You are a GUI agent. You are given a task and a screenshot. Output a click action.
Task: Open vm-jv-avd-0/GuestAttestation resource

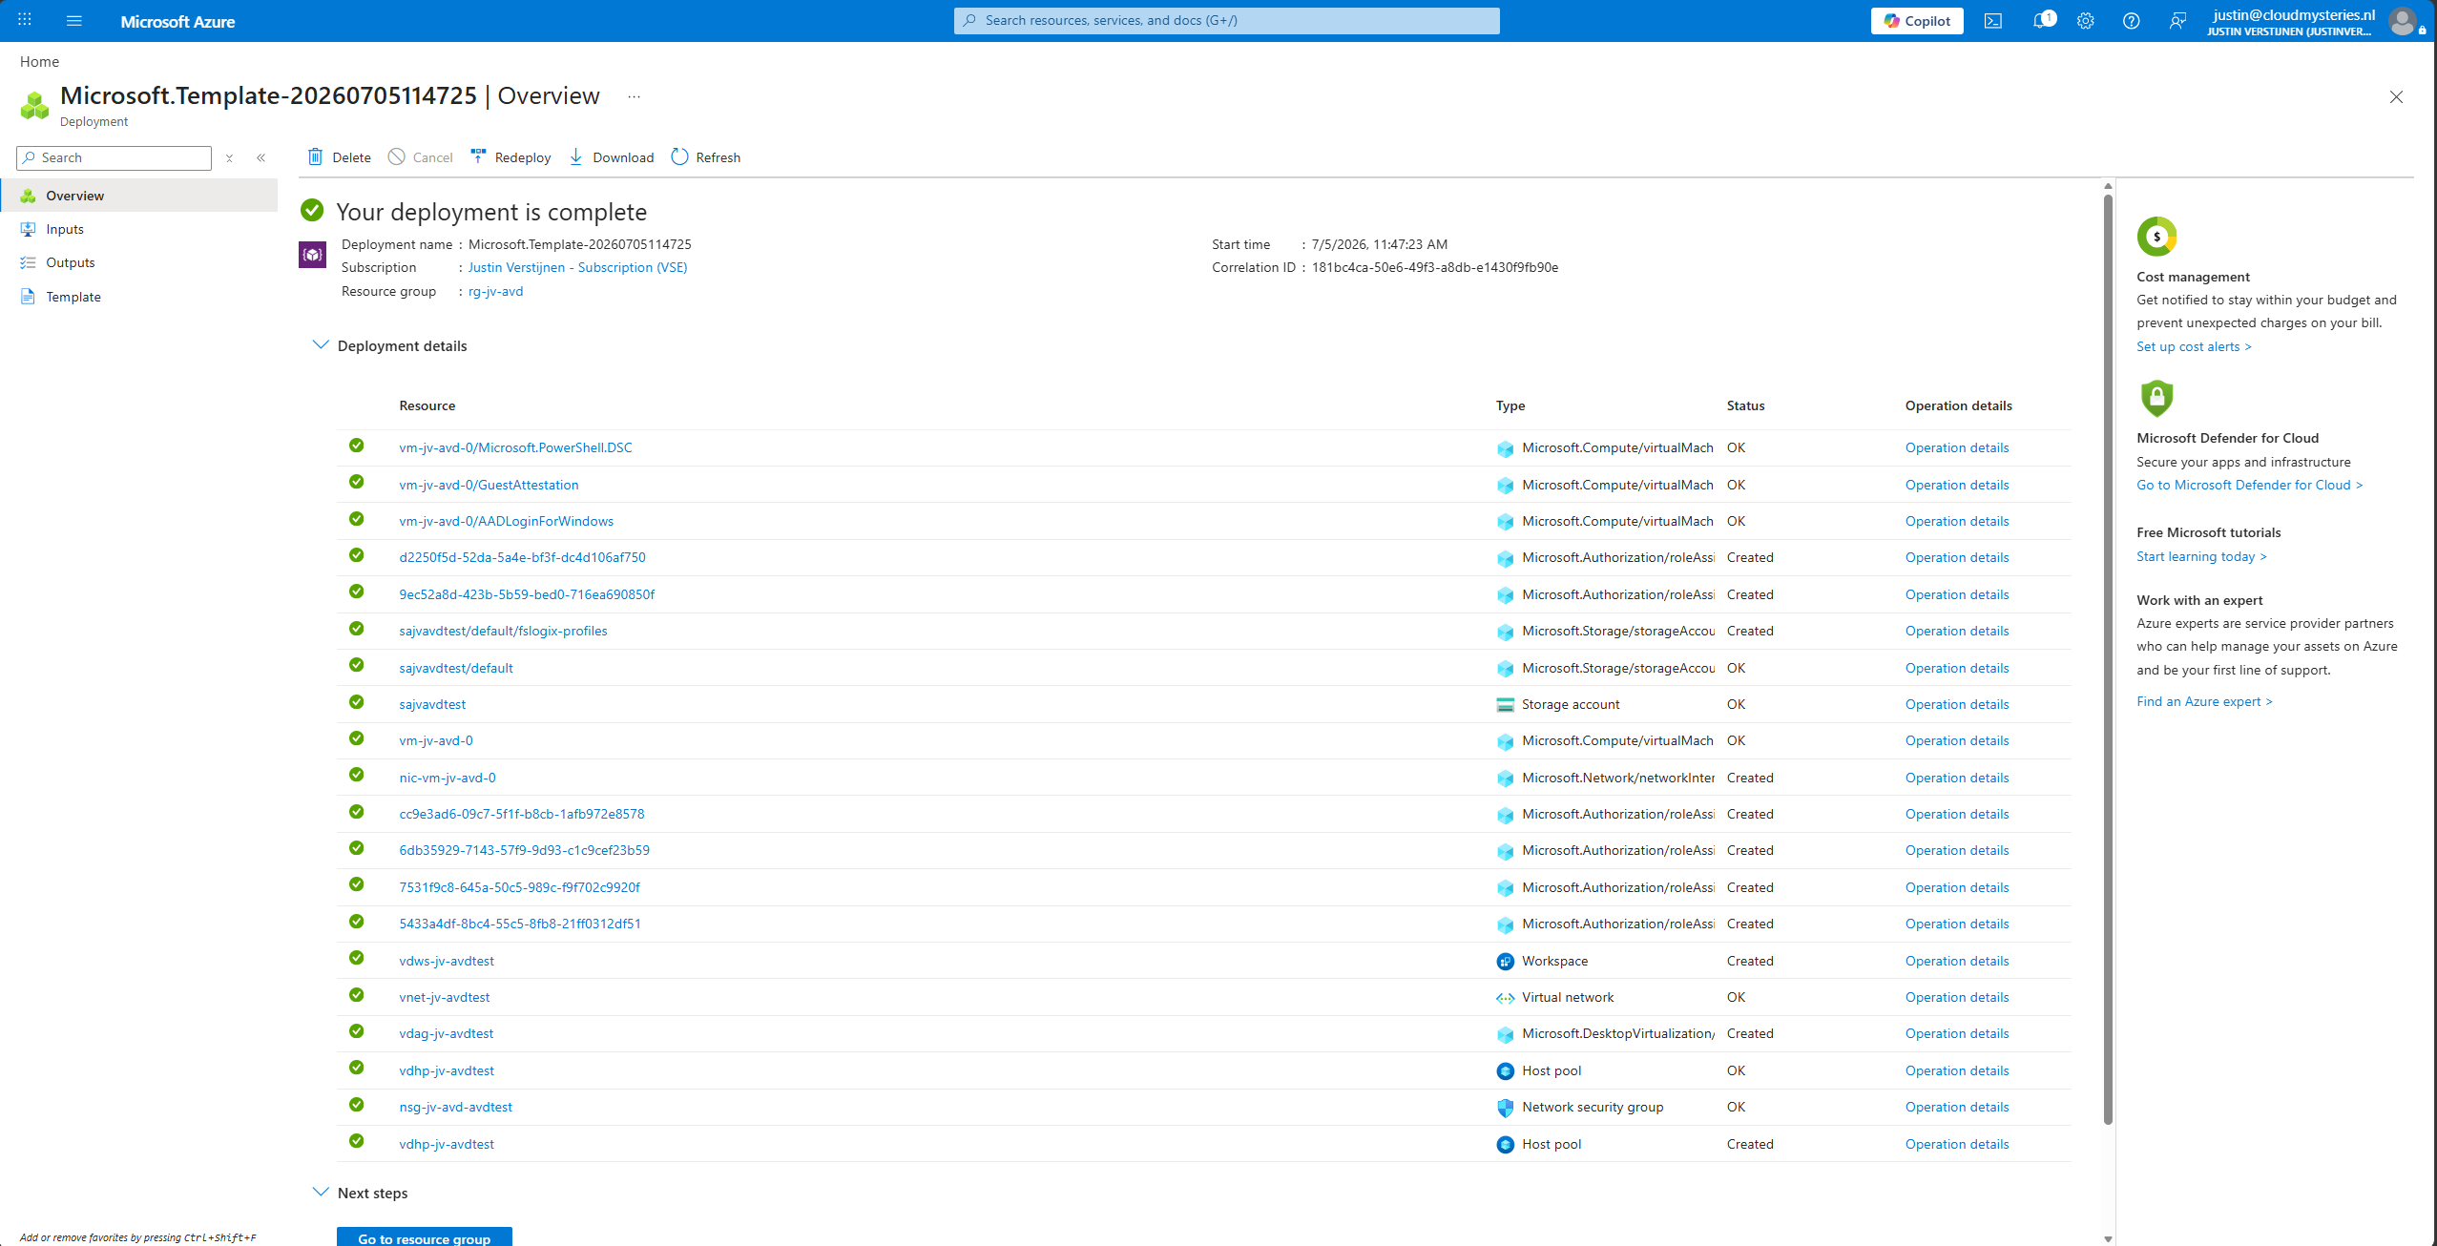[x=489, y=485]
